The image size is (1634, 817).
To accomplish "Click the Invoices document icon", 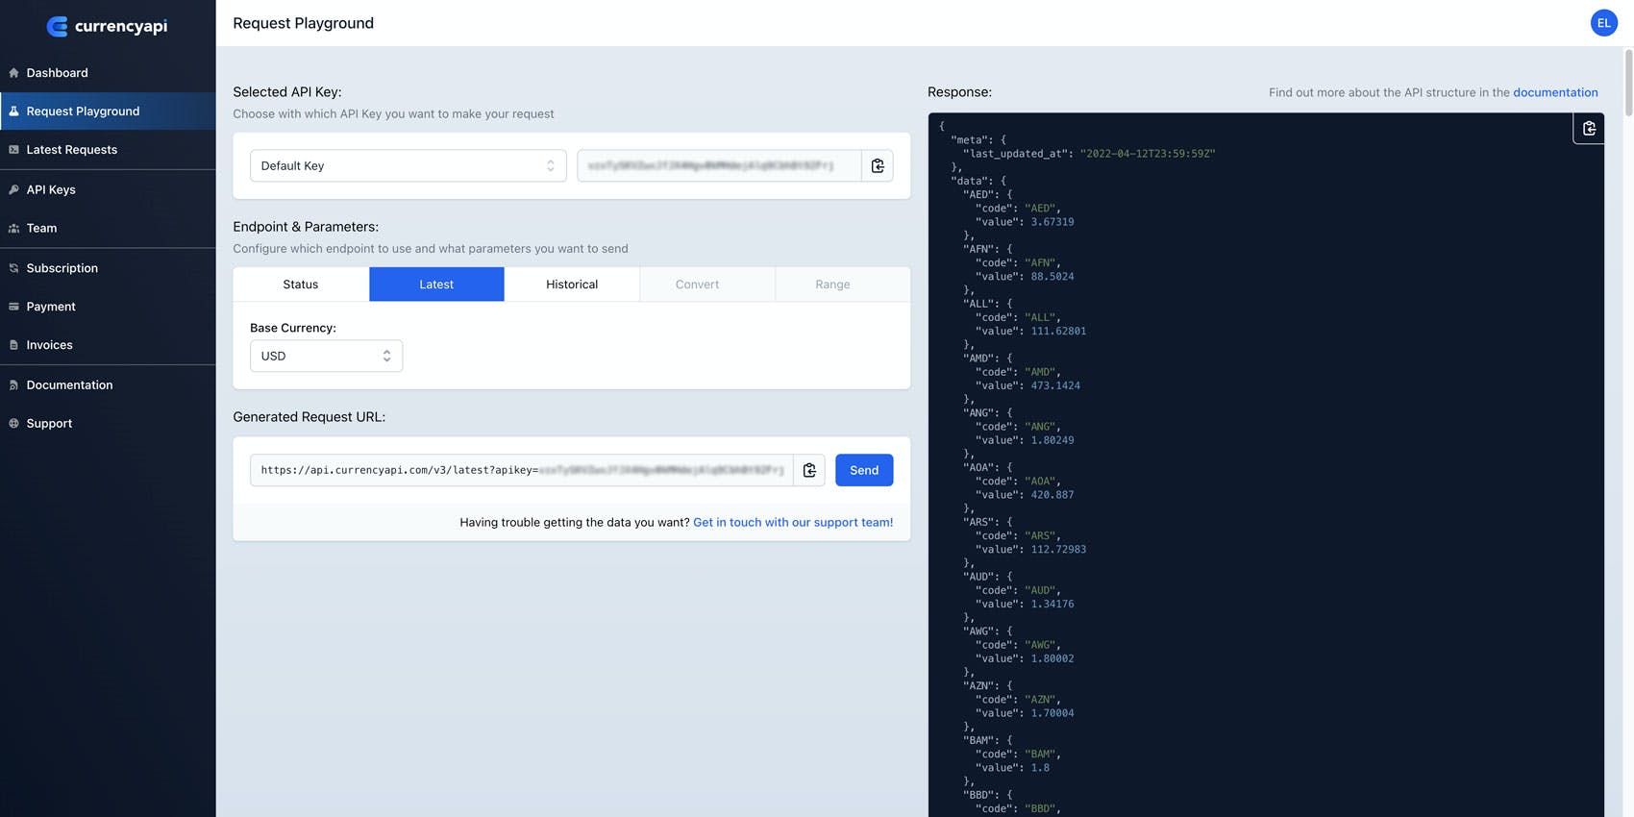I will pyautogui.click(x=13, y=345).
